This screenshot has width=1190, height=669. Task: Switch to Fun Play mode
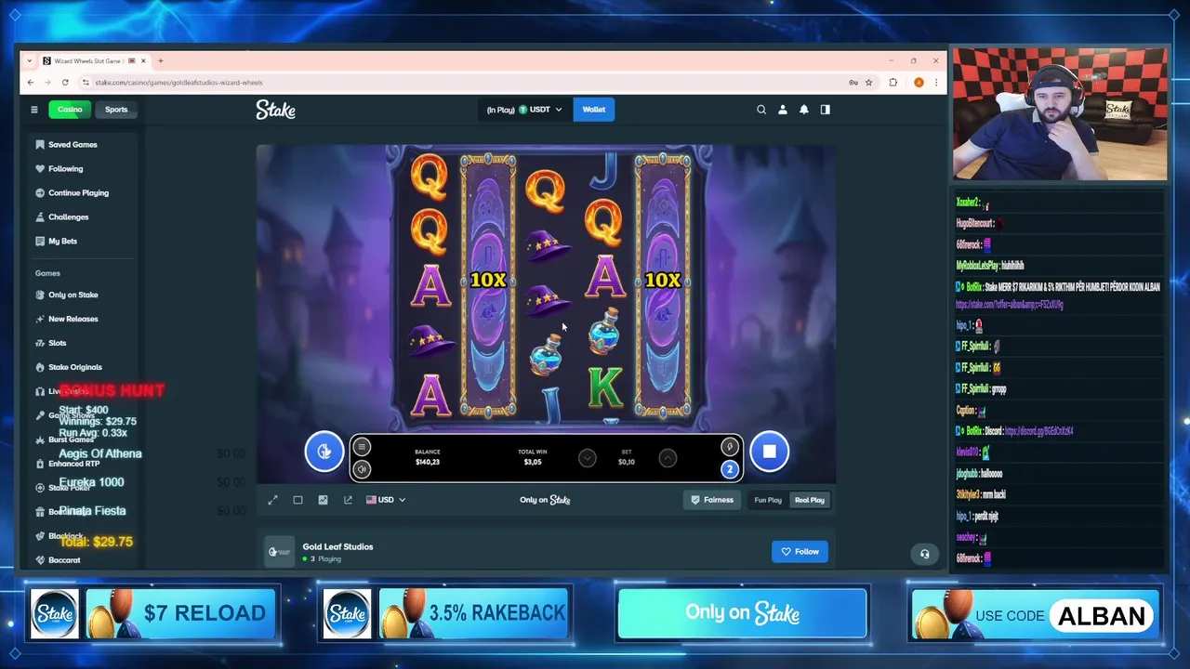[768, 500]
